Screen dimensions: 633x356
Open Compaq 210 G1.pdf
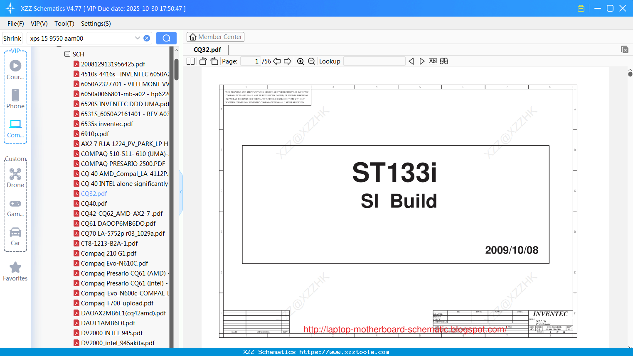(x=108, y=253)
